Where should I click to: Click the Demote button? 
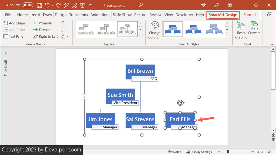(x=42, y=30)
